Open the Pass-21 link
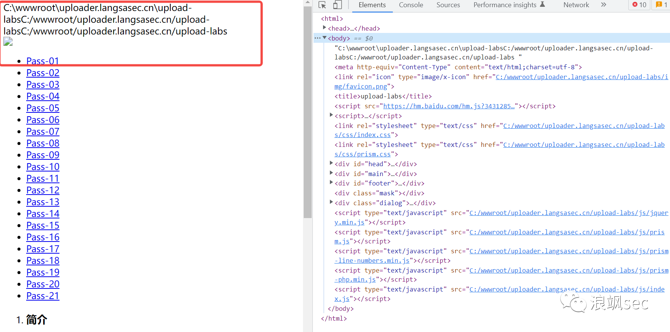The image size is (670, 332). pyautogui.click(x=43, y=296)
